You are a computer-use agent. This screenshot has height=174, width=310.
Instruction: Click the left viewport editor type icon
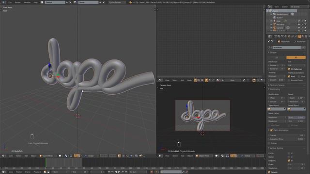(x=3, y=156)
